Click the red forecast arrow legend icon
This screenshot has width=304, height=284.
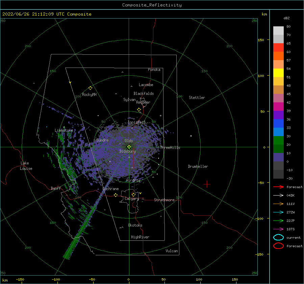click(278, 187)
